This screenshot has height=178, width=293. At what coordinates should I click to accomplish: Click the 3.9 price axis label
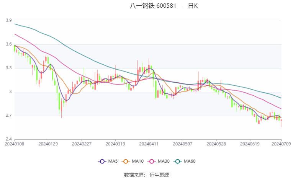[8, 20]
